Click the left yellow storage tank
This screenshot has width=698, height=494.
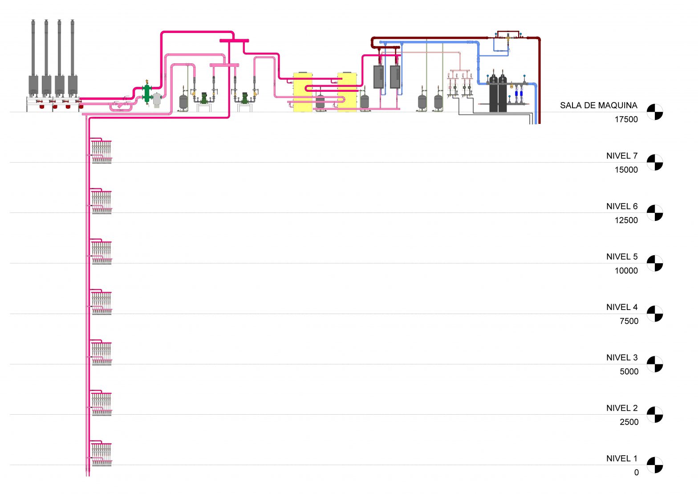pyautogui.click(x=302, y=93)
